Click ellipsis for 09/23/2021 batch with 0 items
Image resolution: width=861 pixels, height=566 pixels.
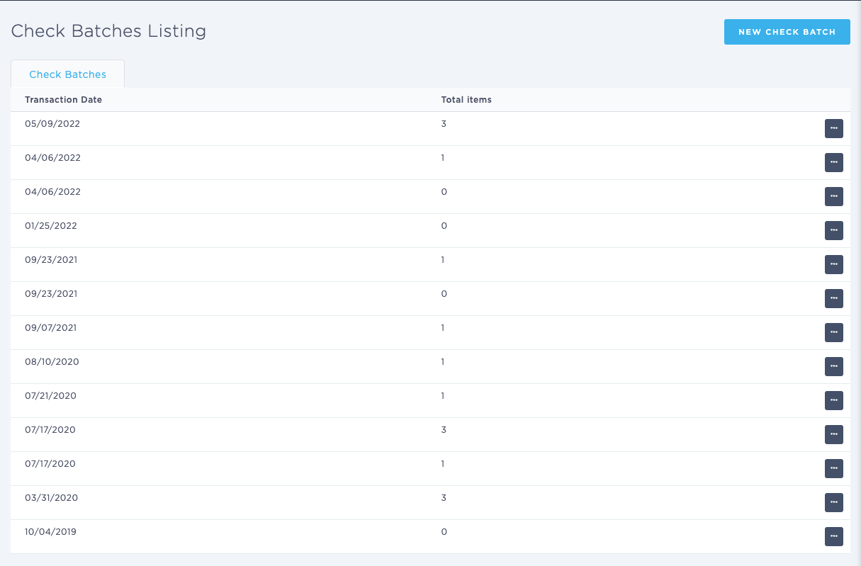(833, 298)
